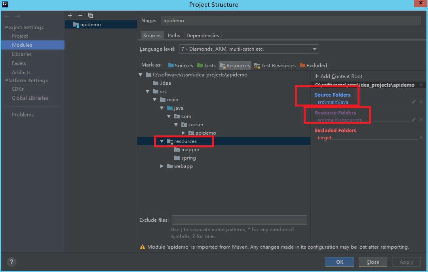Select Modules in Project Settings
The image size is (428, 272).
33,45
